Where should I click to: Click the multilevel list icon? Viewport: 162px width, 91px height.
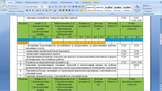[69, 7]
